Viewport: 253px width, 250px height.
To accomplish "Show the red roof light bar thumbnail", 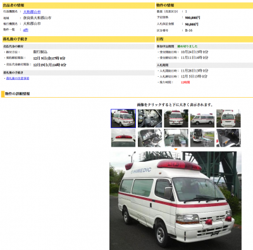I will (123, 138).
